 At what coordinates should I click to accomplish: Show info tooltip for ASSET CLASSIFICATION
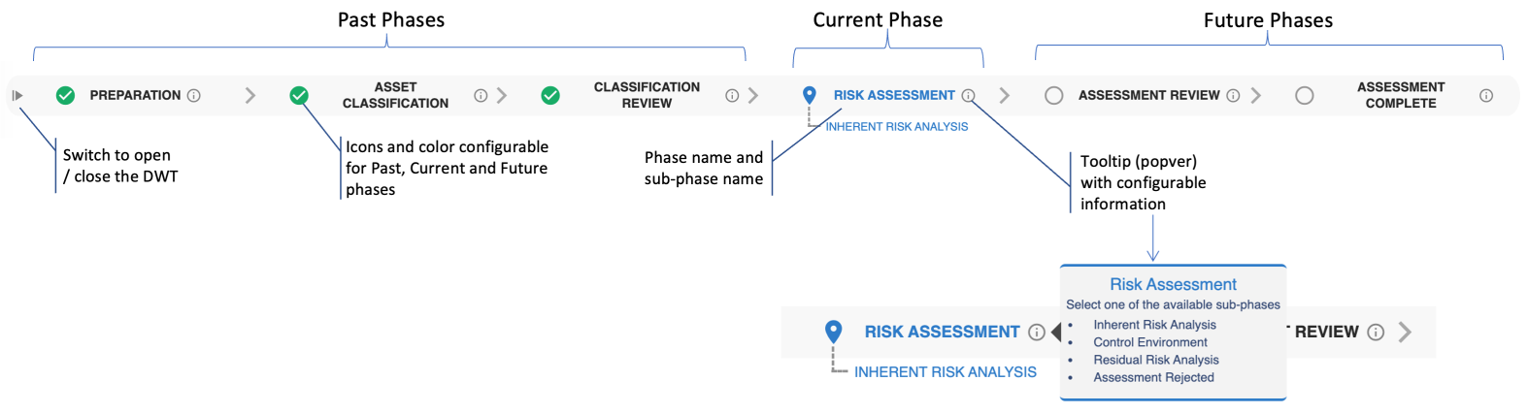click(x=481, y=95)
